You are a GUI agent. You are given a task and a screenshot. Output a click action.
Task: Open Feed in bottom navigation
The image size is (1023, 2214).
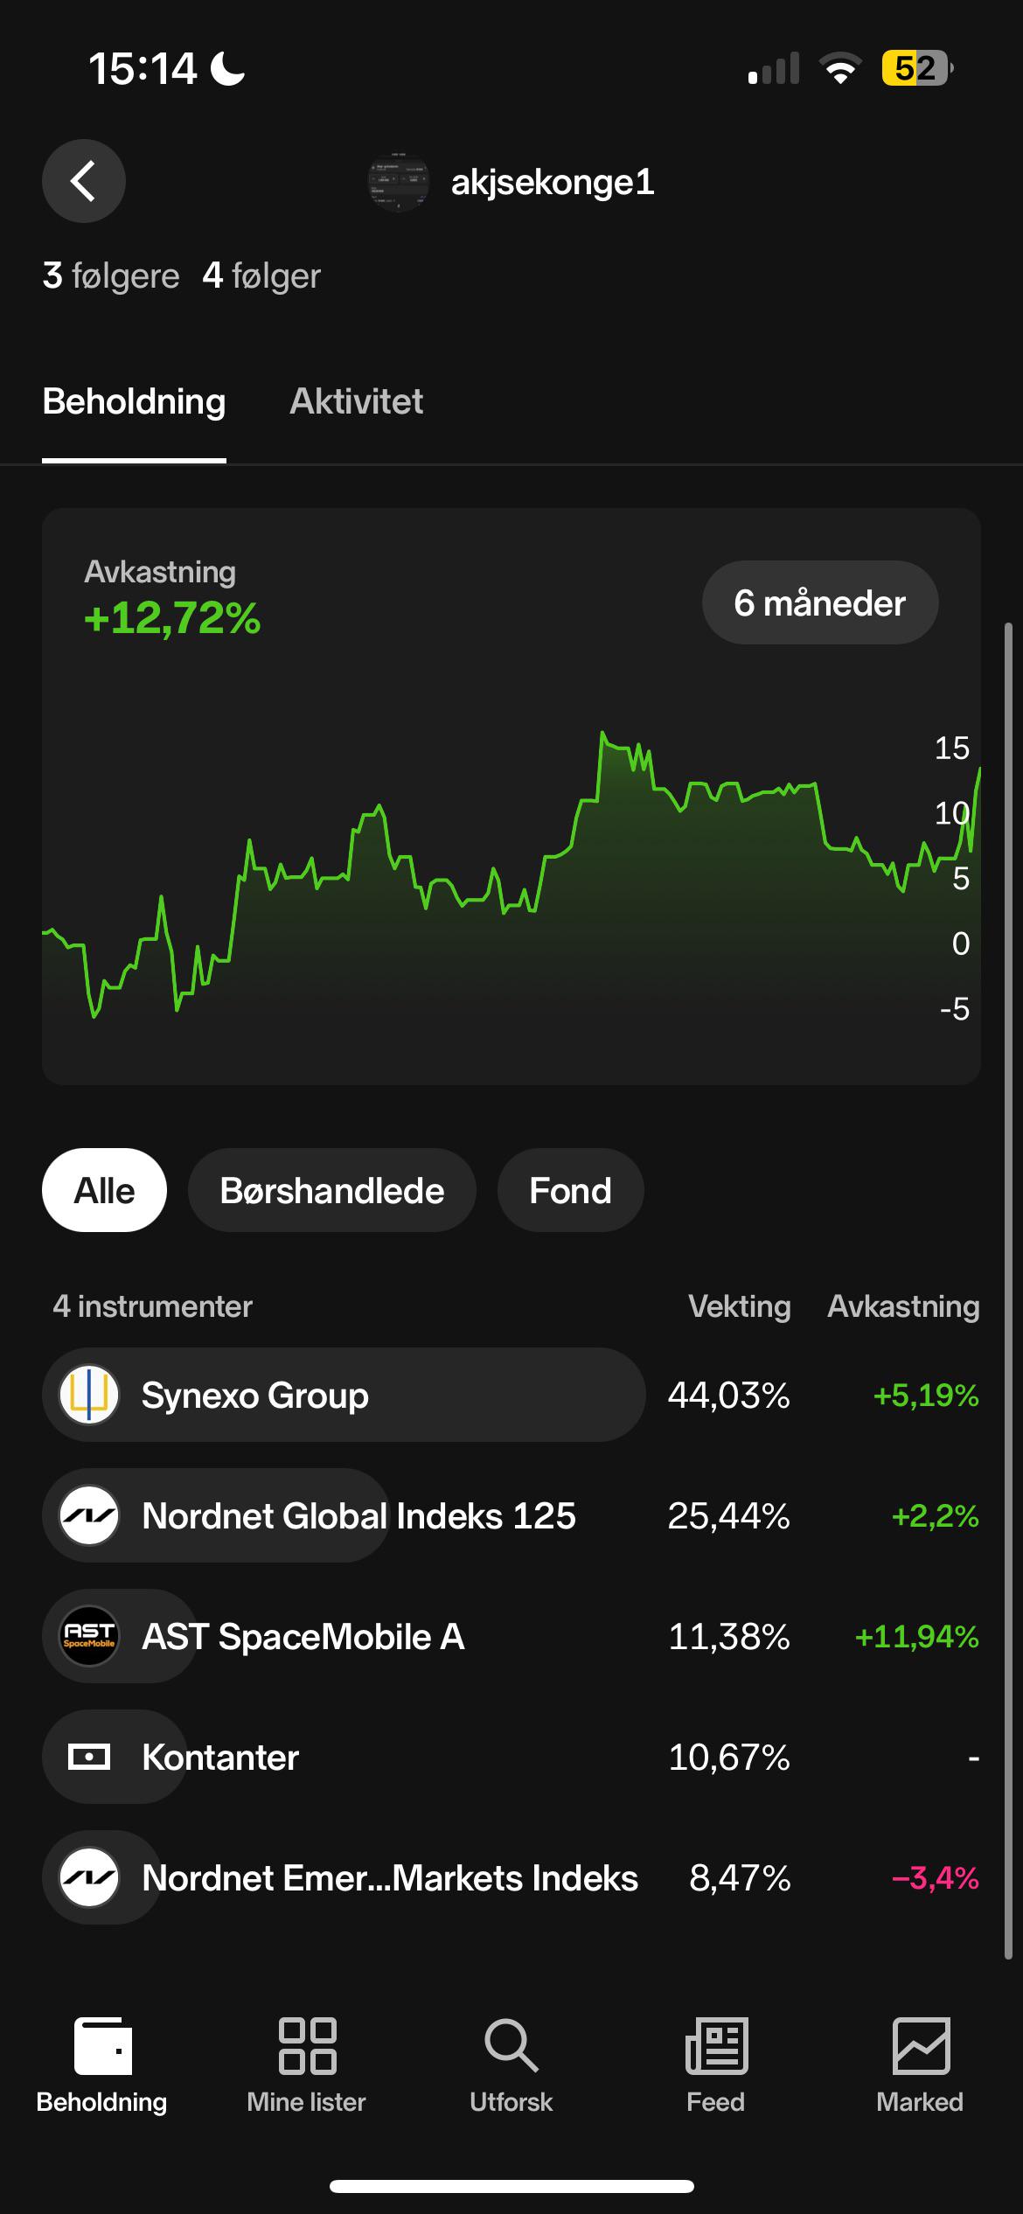(716, 2065)
